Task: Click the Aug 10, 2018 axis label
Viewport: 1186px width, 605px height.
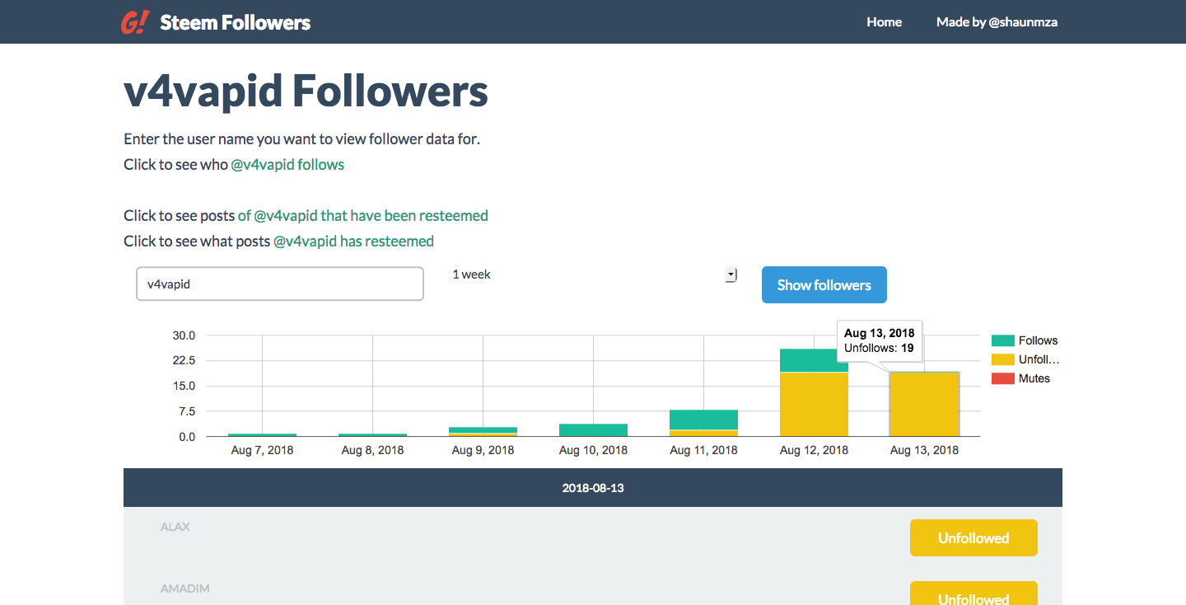Action: click(x=593, y=450)
